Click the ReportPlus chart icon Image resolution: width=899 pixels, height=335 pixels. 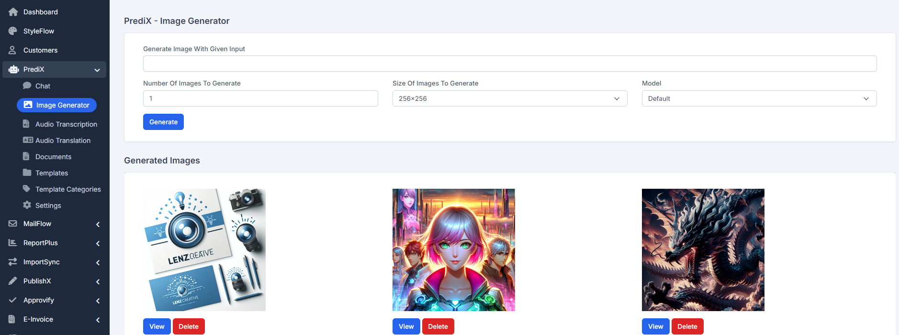point(13,243)
